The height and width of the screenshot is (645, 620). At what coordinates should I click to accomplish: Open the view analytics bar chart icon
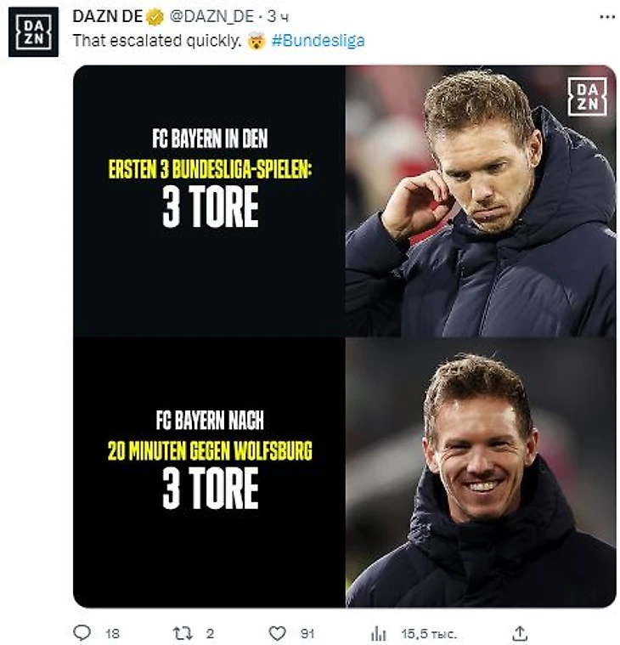(379, 633)
